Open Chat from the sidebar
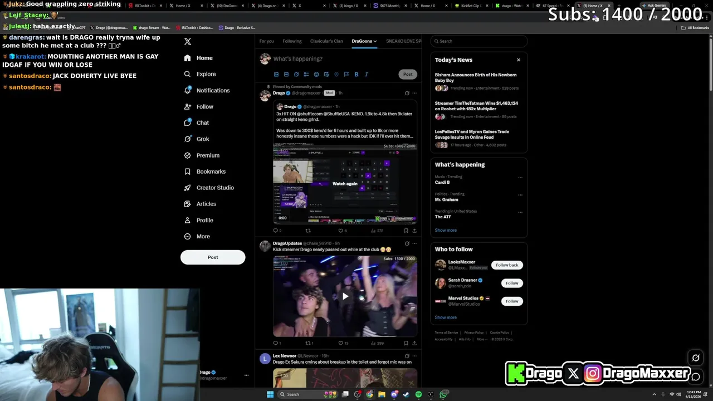 pos(197,123)
